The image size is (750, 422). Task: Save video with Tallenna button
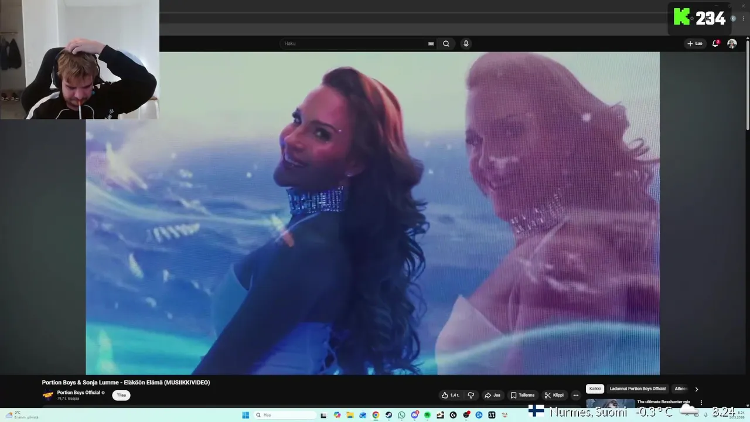click(522, 395)
